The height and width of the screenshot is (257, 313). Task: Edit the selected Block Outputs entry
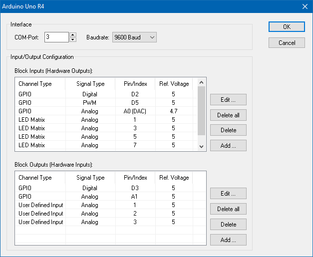tap(228, 193)
